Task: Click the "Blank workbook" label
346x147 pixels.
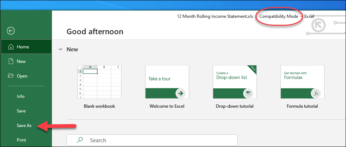Action: pos(99,106)
